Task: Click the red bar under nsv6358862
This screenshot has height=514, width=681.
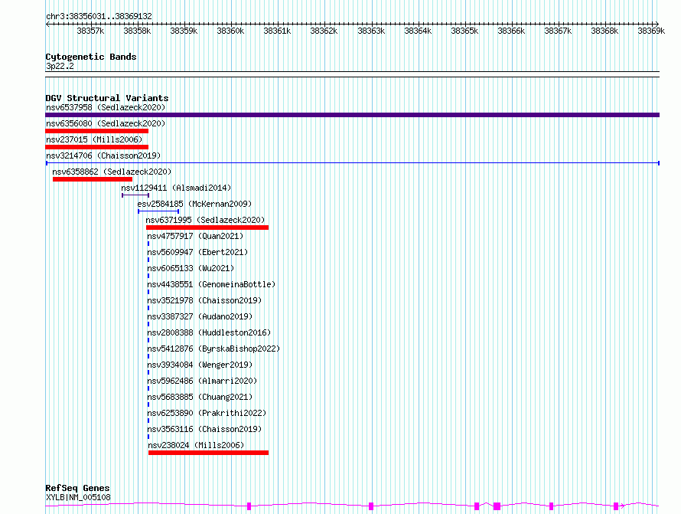Action: pyautogui.click(x=93, y=179)
